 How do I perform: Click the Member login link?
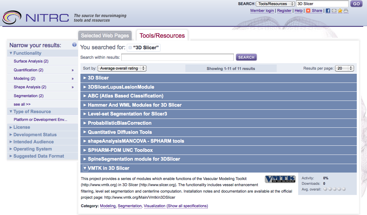[262, 11]
